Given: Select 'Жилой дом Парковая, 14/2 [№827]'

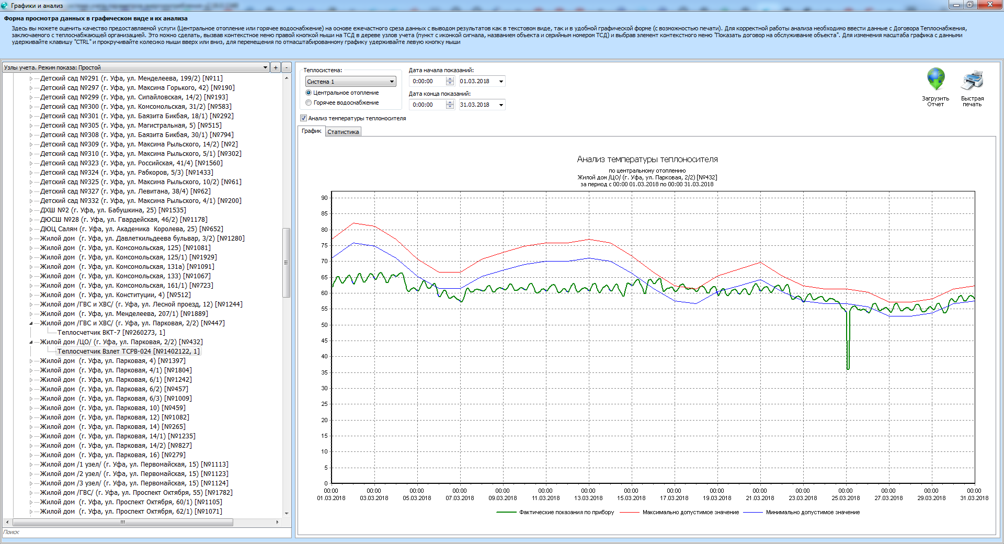Looking at the screenshot, I should click(x=116, y=446).
